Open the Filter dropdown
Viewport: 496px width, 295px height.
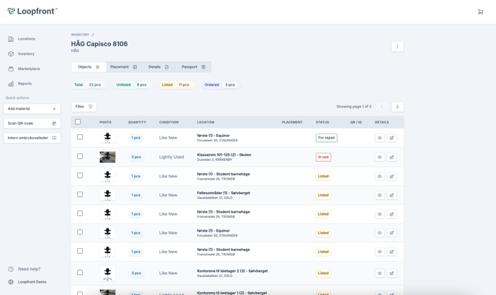point(84,107)
